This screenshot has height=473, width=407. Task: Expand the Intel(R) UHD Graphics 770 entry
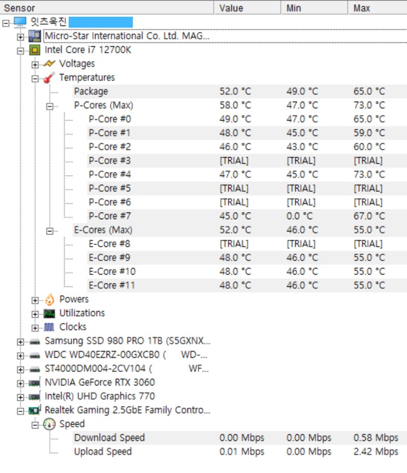point(20,396)
